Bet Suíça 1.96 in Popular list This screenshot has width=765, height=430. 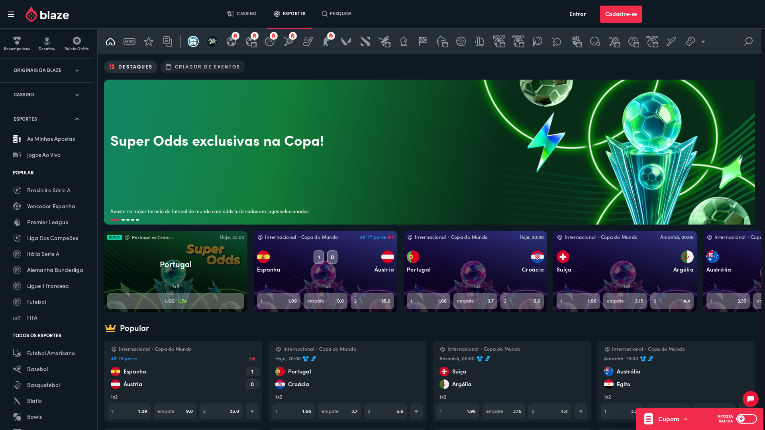point(458,411)
